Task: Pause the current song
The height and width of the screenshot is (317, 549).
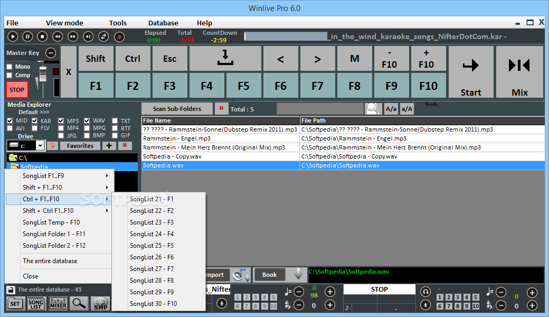Action: coord(27,36)
